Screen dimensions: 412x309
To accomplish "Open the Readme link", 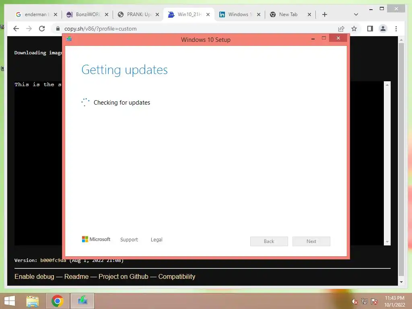I will (76, 276).
